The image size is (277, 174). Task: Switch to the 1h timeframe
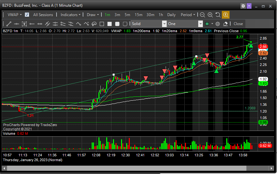[x=161, y=15]
